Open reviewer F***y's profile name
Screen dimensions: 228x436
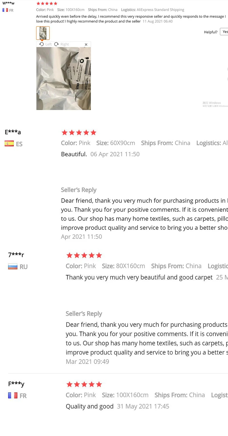point(16,384)
